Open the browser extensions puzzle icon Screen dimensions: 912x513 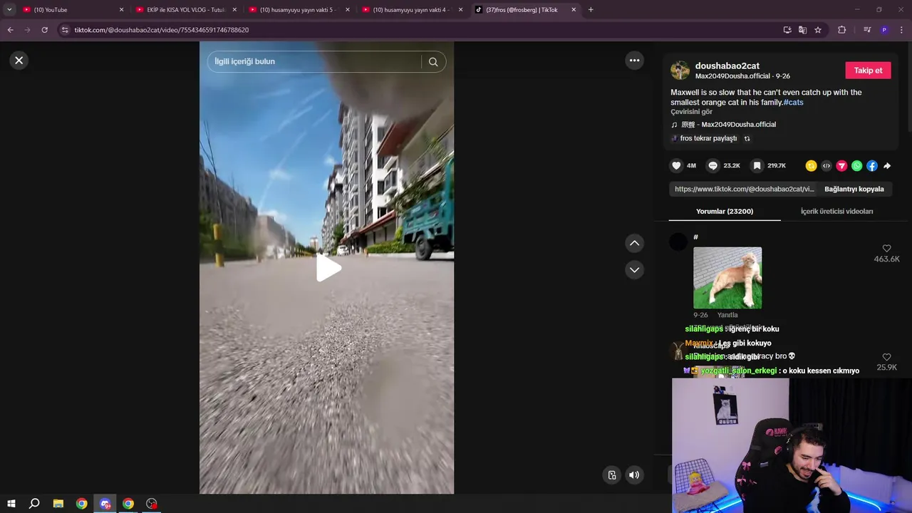coord(842,30)
